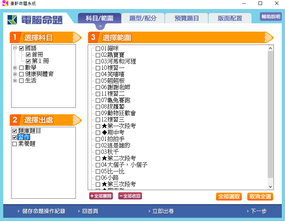
Task: Uncheck the 國語 subject checkbox
Action: [x=21, y=48]
